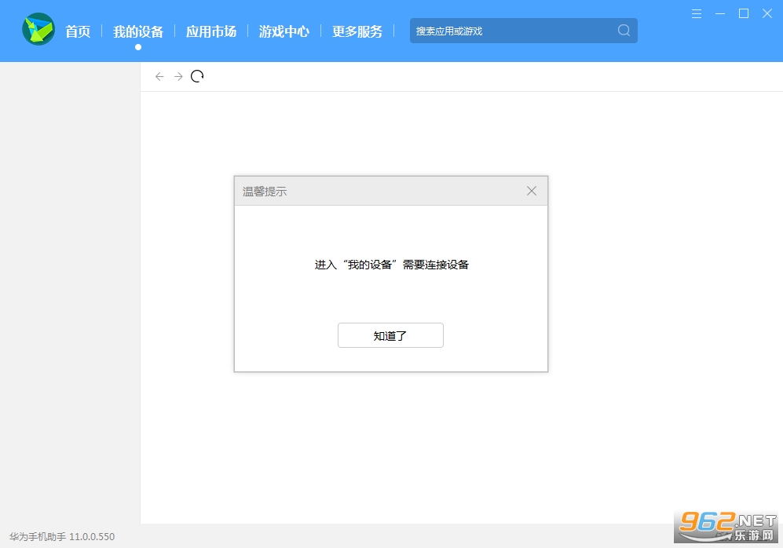Open the hamburger main menu
783x548 pixels.
pyautogui.click(x=697, y=13)
